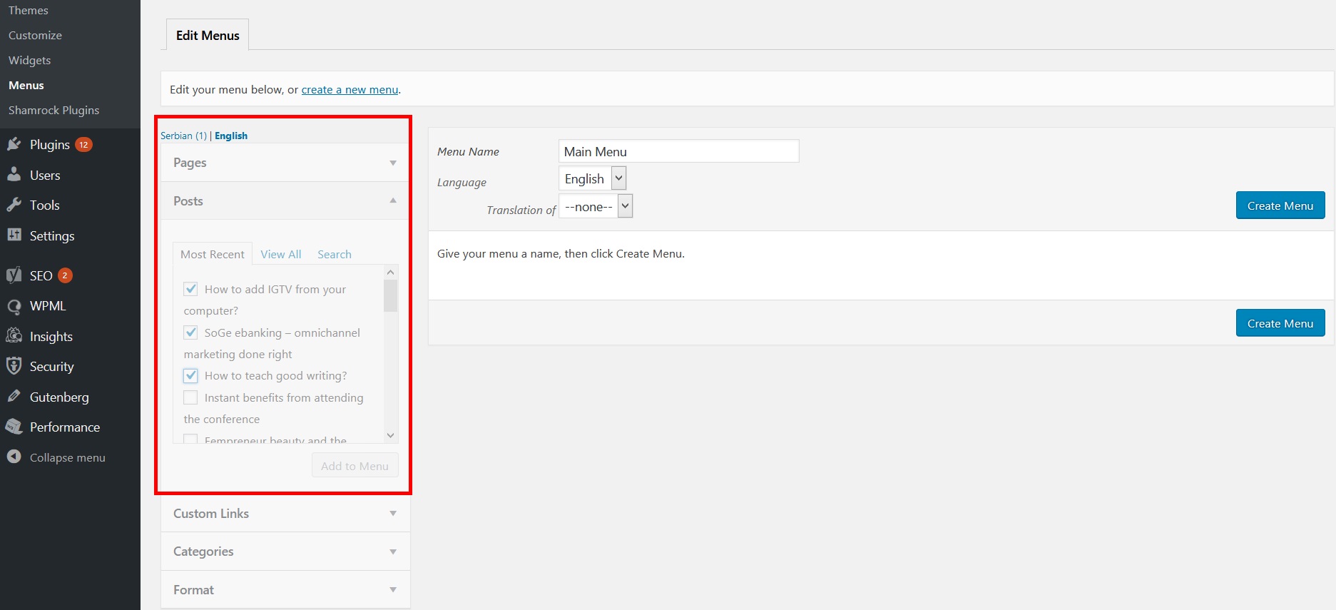Click the posts list scroll-up arrow
Screen dimensions: 1336x610
(390, 272)
